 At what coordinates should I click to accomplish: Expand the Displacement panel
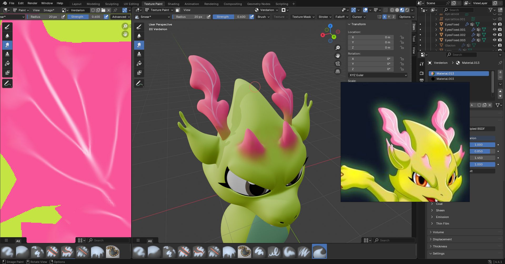pyautogui.click(x=442, y=239)
